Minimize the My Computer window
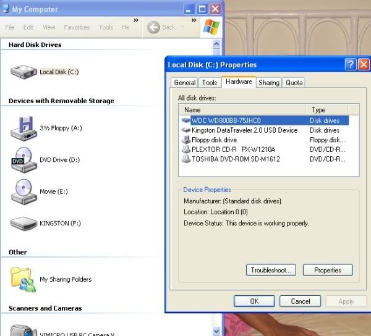Image resolution: width=371 pixels, height=336 pixels. click(x=189, y=9)
